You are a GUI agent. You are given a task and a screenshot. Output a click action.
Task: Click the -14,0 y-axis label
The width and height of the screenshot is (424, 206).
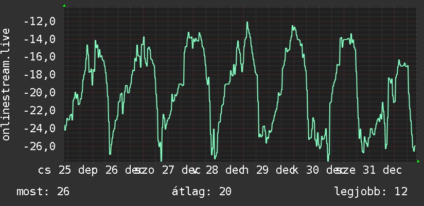(x=40, y=39)
